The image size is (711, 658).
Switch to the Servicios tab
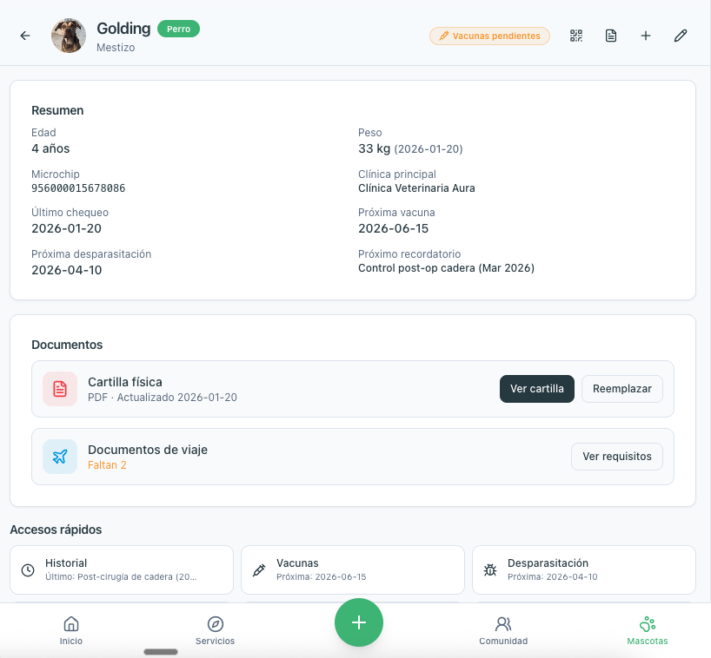pyautogui.click(x=214, y=629)
